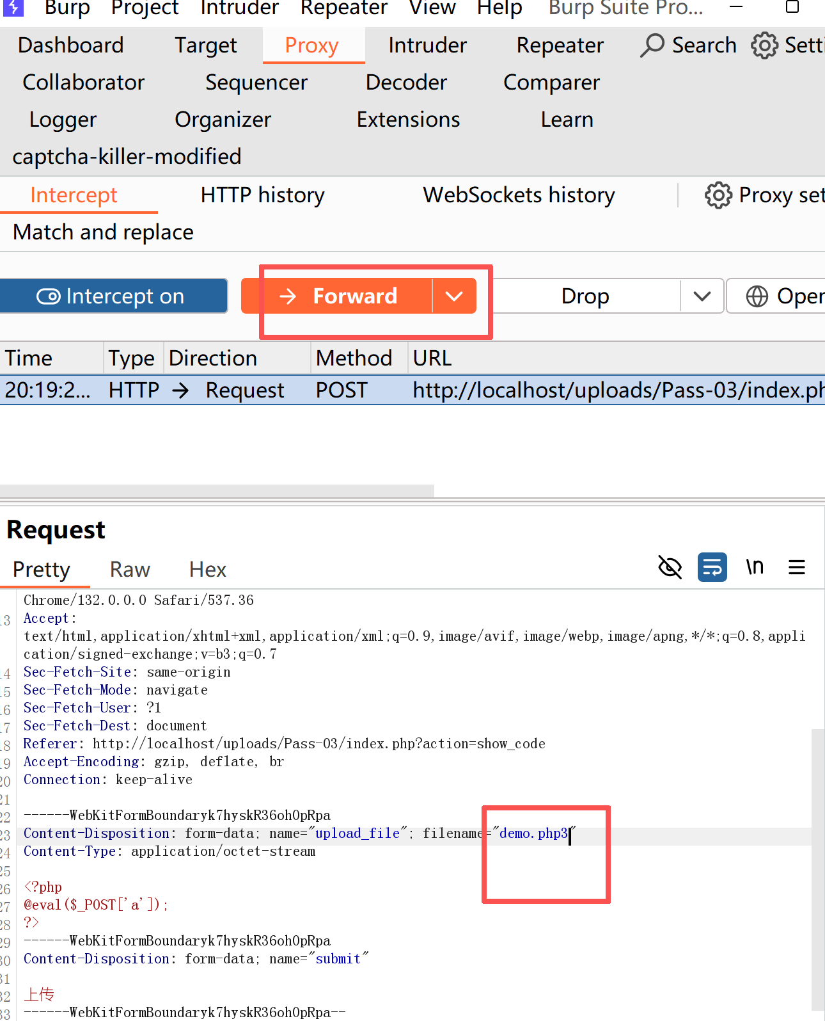Open the Help menu
Image resolution: width=825 pixels, height=1021 pixels.
499,8
